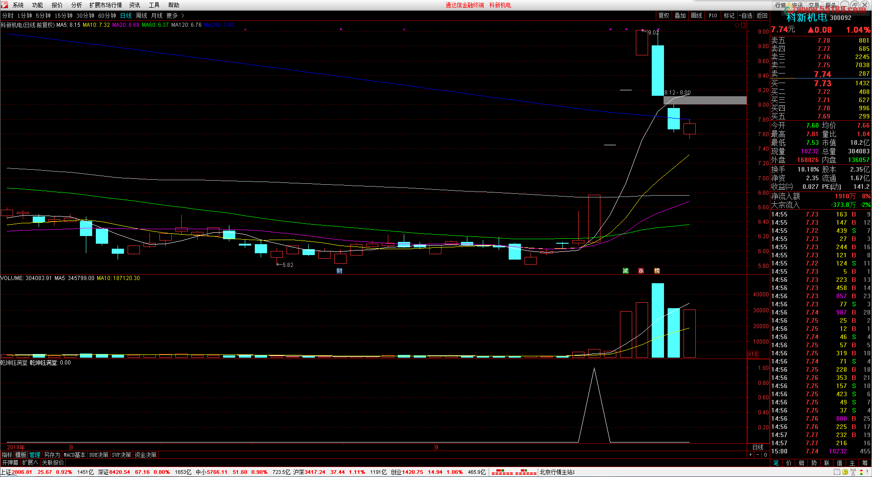Screen dimensions: 872x477
Task: Toggle -自选 watchlist removal
Action: (746, 15)
